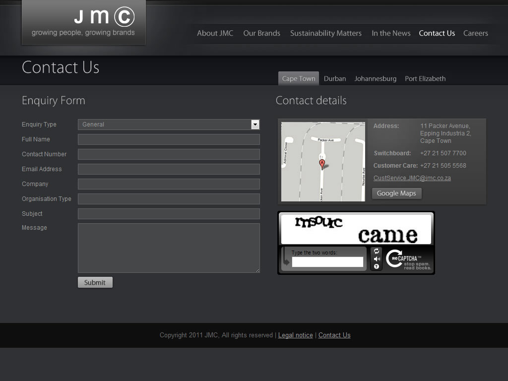Click the red map marker pin
508x381 pixels.
[x=322, y=164]
